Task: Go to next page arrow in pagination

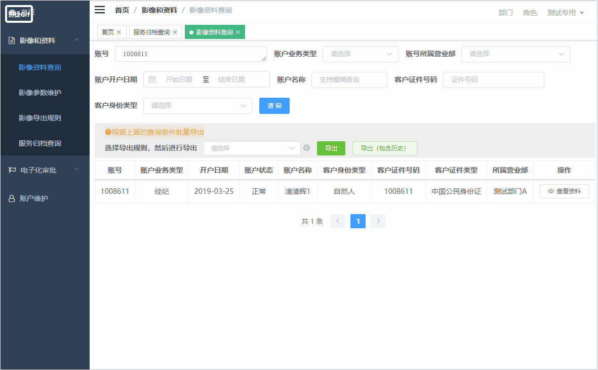Action: coord(378,221)
